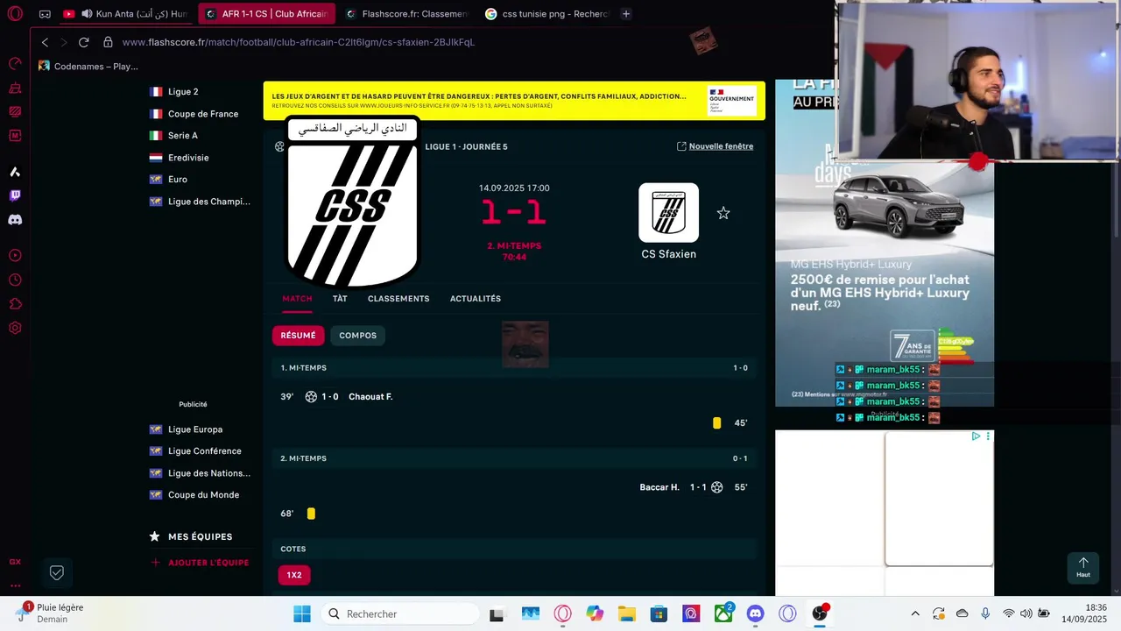Open the Opera main menu logo
Image resolution: width=1121 pixels, height=631 pixels.
(x=15, y=14)
